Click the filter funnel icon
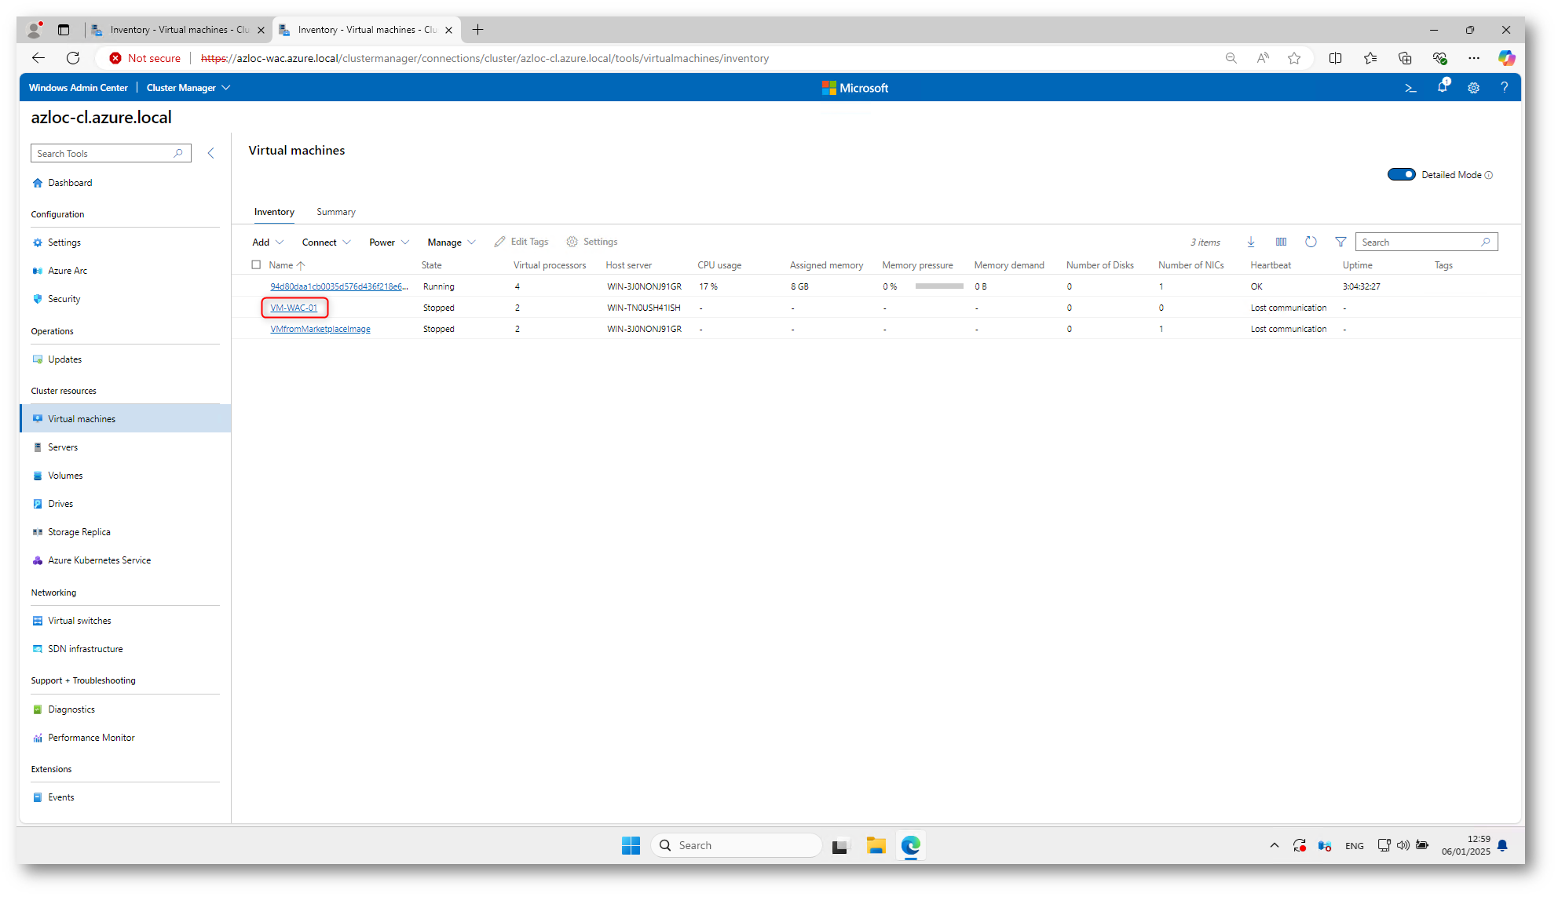The width and height of the screenshot is (1558, 897). 1340,242
